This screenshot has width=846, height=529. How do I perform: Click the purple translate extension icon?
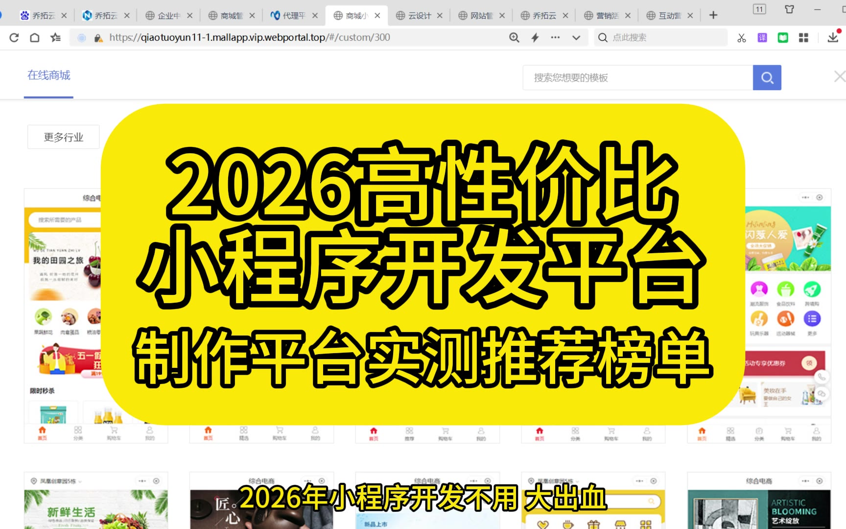(x=762, y=38)
